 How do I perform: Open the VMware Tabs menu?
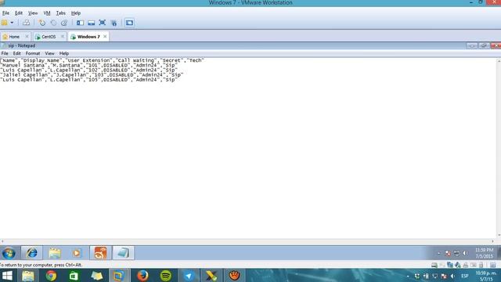(x=61, y=13)
